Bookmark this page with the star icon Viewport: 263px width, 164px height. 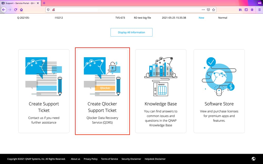pos(214,10)
